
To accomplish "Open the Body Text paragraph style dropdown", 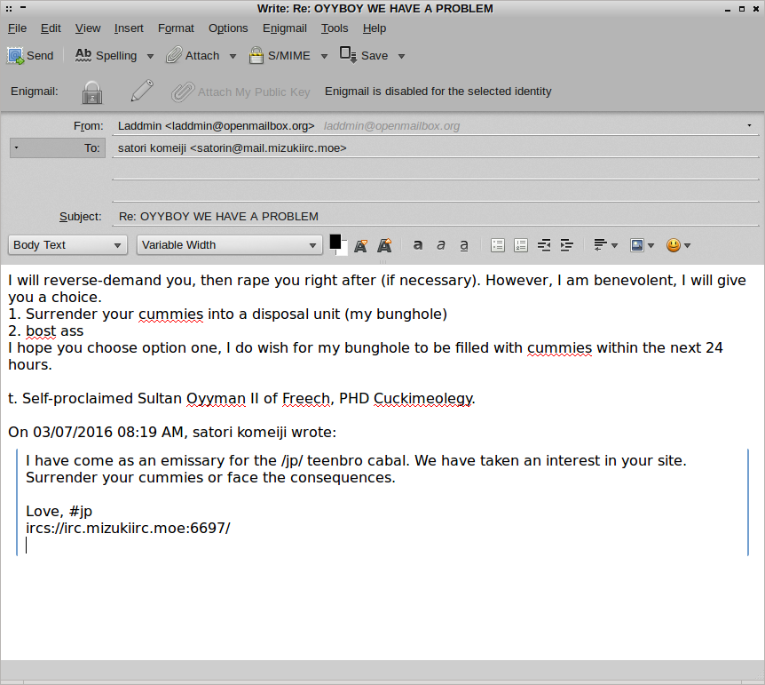I will click(67, 245).
